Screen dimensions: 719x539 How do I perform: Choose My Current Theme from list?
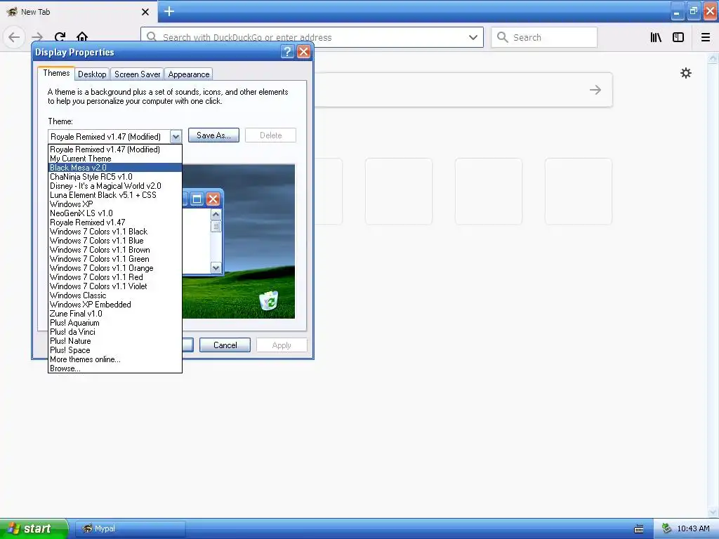115,159
